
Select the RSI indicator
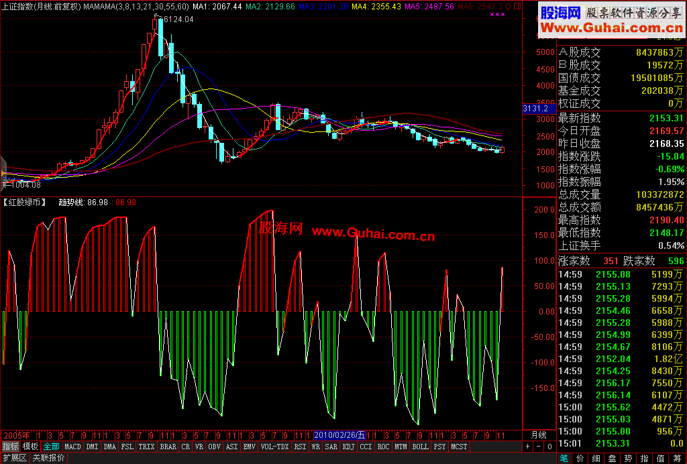(300, 447)
